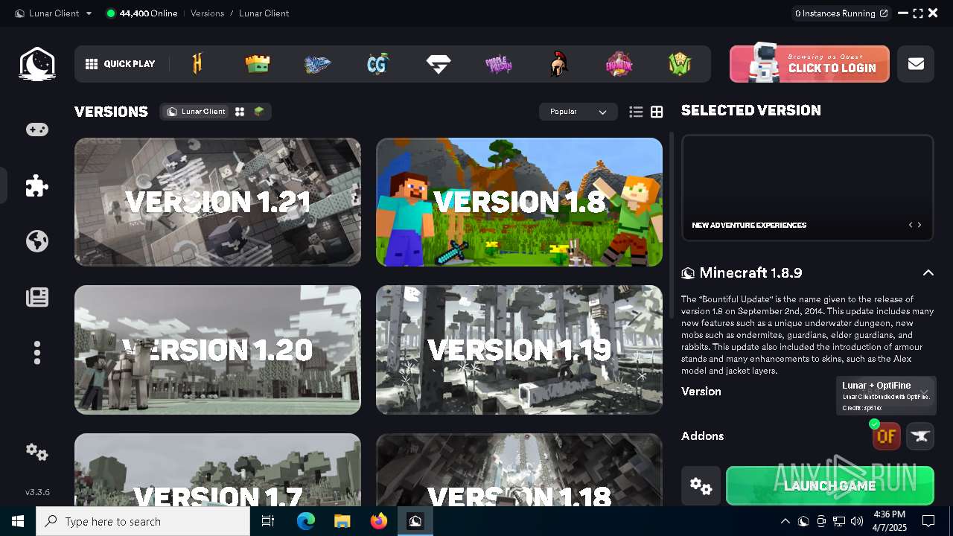
Task: Launch the game with Launch Game button
Action: tap(829, 486)
